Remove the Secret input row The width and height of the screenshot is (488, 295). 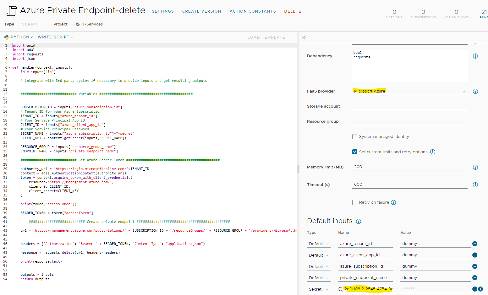coord(475,289)
